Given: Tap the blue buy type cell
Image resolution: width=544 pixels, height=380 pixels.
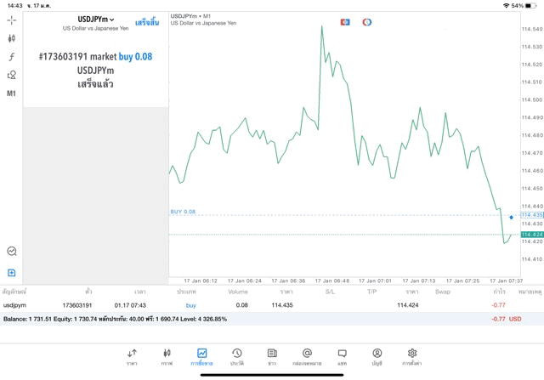Looking at the screenshot, I should coord(190,305).
